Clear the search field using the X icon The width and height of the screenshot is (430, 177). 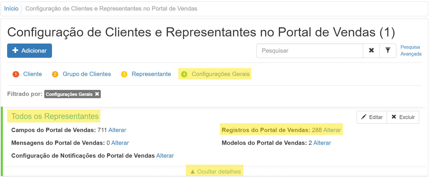click(x=371, y=50)
